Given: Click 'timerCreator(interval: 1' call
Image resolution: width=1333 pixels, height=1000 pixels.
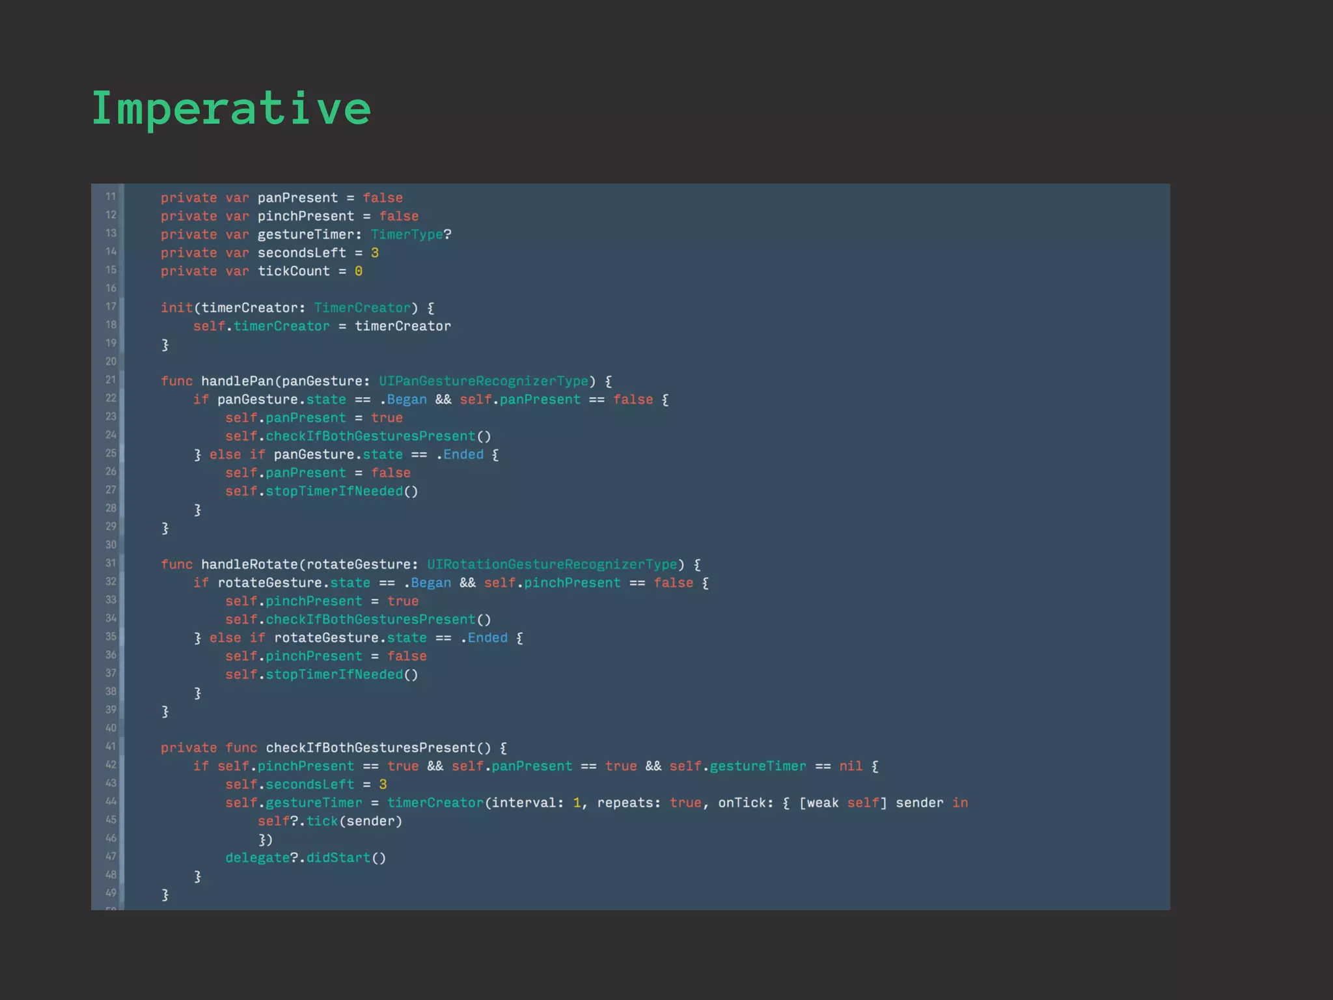Looking at the screenshot, I should [484, 803].
